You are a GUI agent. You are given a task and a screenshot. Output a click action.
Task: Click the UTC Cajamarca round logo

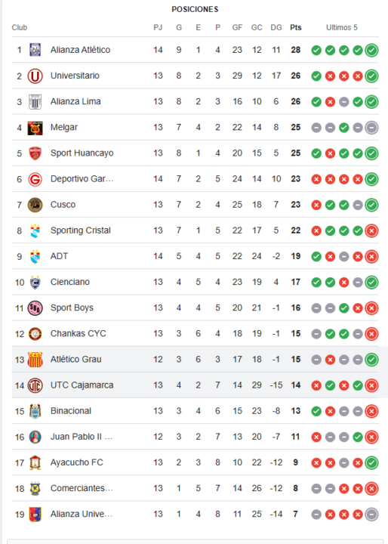click(x=35, y=385)
